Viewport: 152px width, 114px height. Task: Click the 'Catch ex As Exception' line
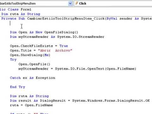33,78
